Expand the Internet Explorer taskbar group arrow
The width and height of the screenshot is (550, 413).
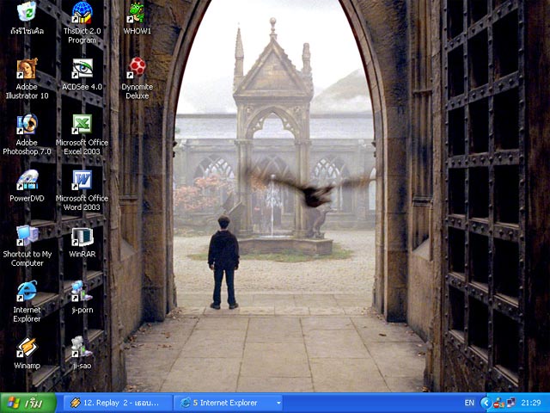click(278, 403)
